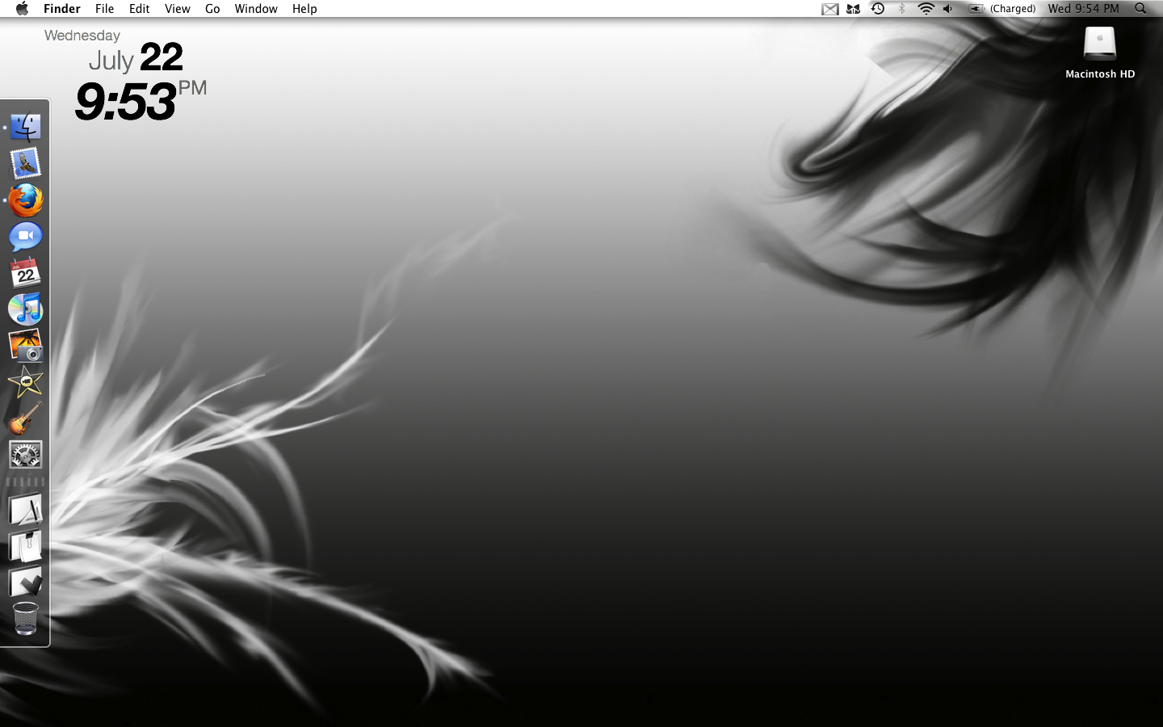This screenshot has width=1163, height=727.
Task: Open the Applications folder stack in Dock
Action: coord(26,511)
